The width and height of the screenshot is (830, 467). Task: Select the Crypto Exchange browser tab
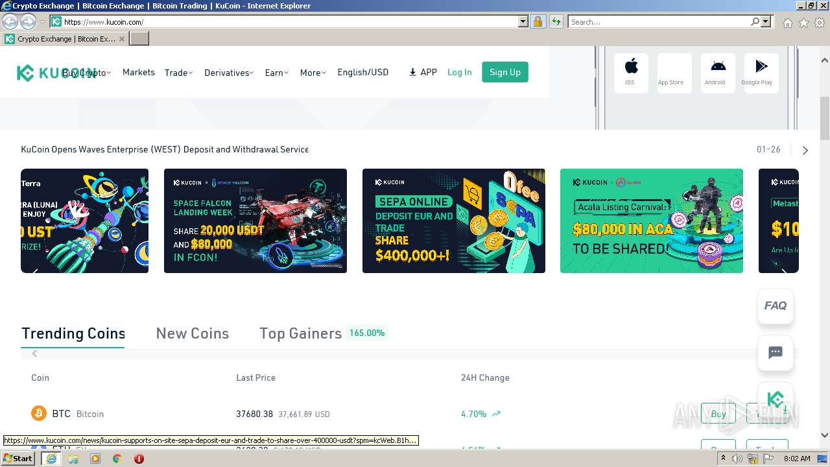click(x=65, y=39)
